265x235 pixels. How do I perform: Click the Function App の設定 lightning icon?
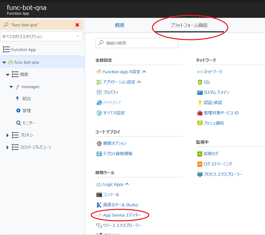[x=99, y=72]
